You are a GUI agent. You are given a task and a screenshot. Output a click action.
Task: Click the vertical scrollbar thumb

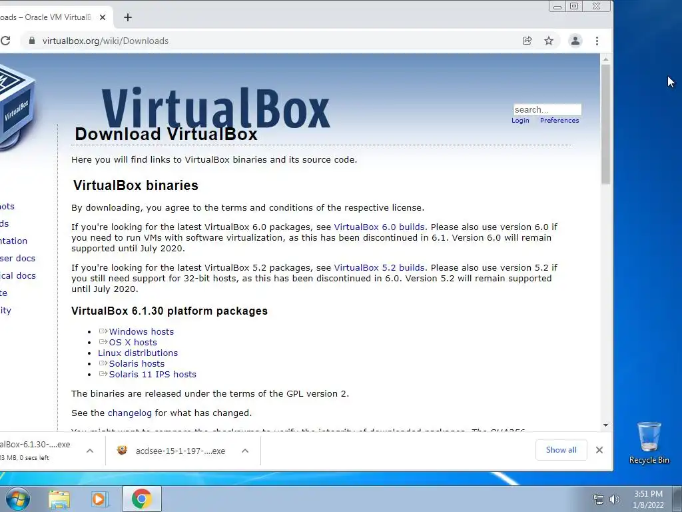(x=605, y=125)
